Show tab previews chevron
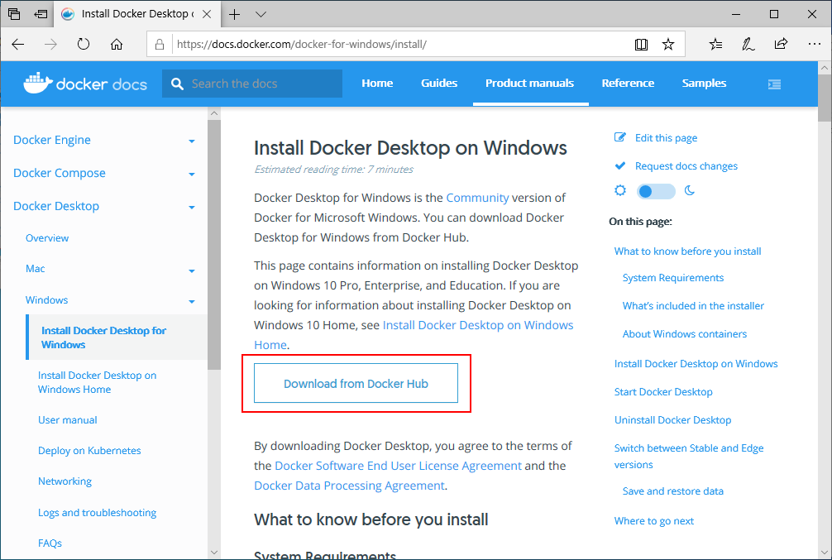Image resolution: width=832 pixels, height=560 pixels. coord(261,14)
